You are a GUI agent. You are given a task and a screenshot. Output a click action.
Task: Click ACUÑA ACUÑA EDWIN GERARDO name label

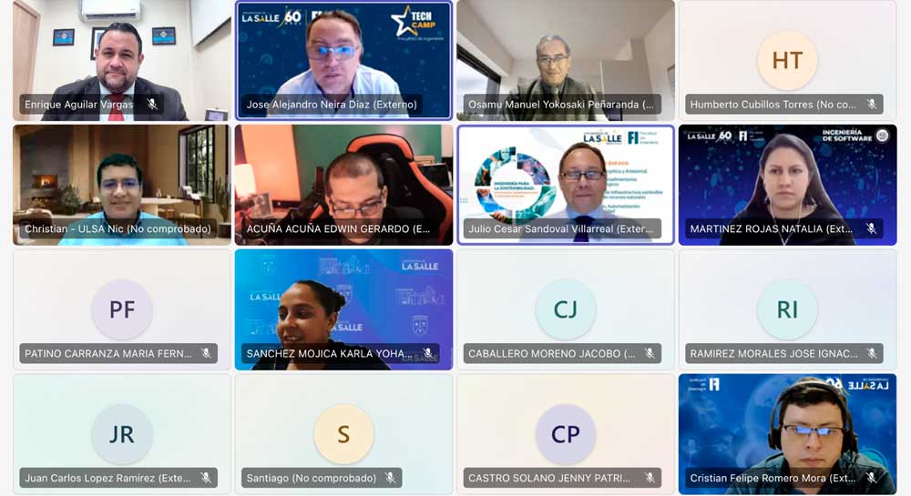click(338, 228)
